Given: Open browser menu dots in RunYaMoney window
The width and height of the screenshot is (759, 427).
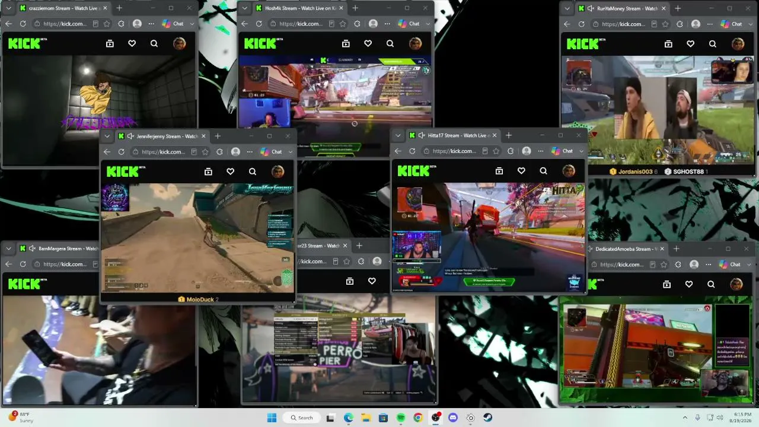Looking at the screenshot, I should (x=710, y=24).
